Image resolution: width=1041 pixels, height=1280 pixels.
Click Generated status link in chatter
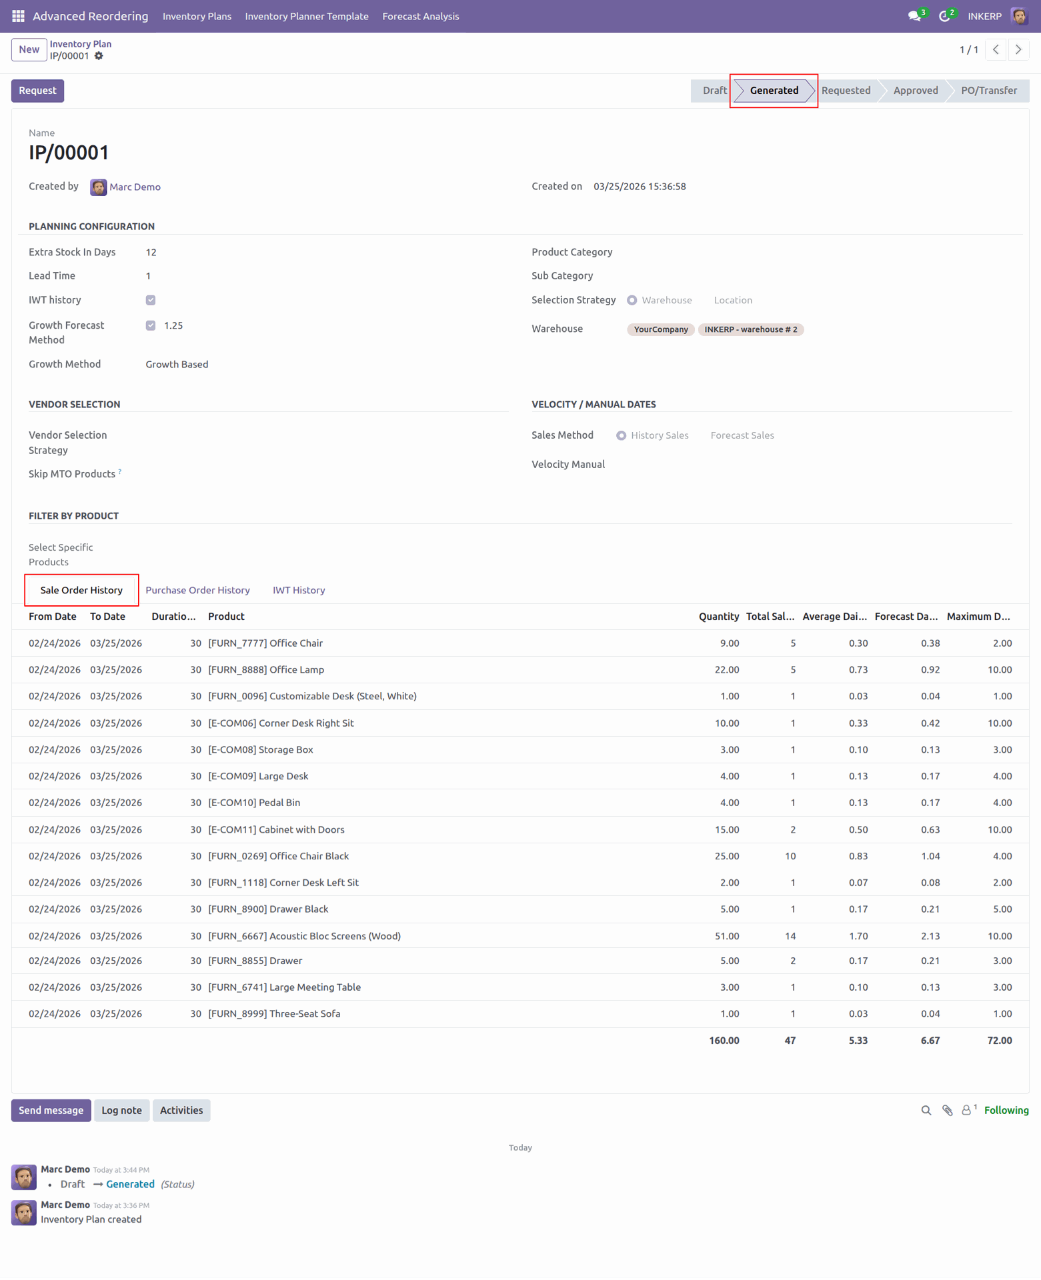click(130, 1184)
